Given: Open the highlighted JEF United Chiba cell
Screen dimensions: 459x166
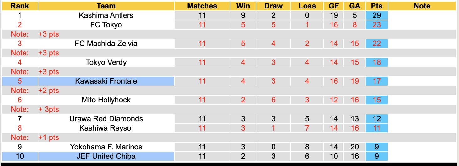Looking at the screenshot, I should 106,156.
